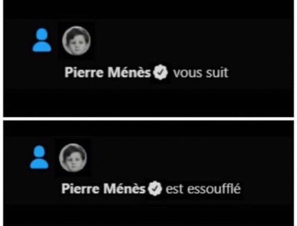Click the word "Pierre" in the top notification
Viewport: 297px width, 226px height.
pyautogui.click(x=84, y=73)
